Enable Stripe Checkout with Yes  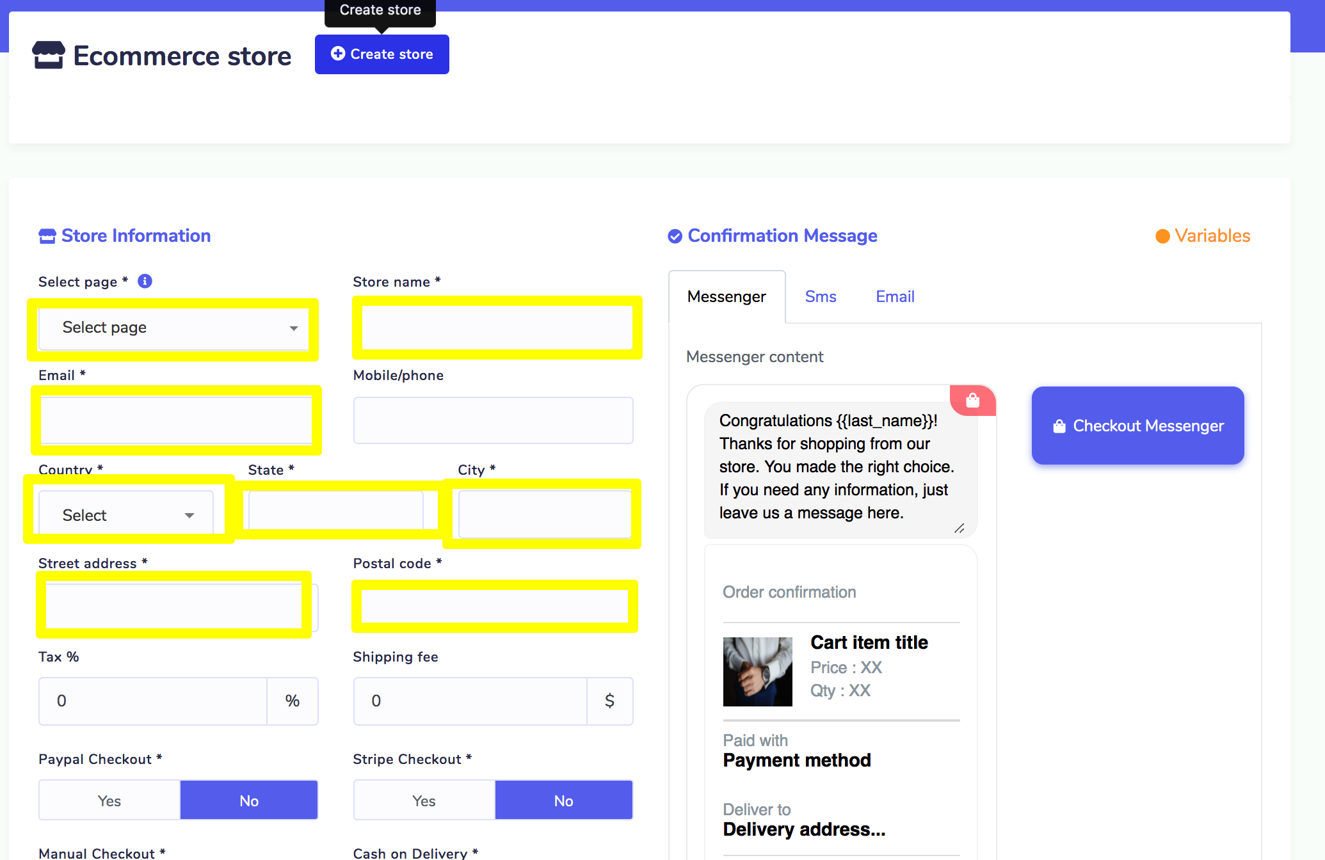424,800
